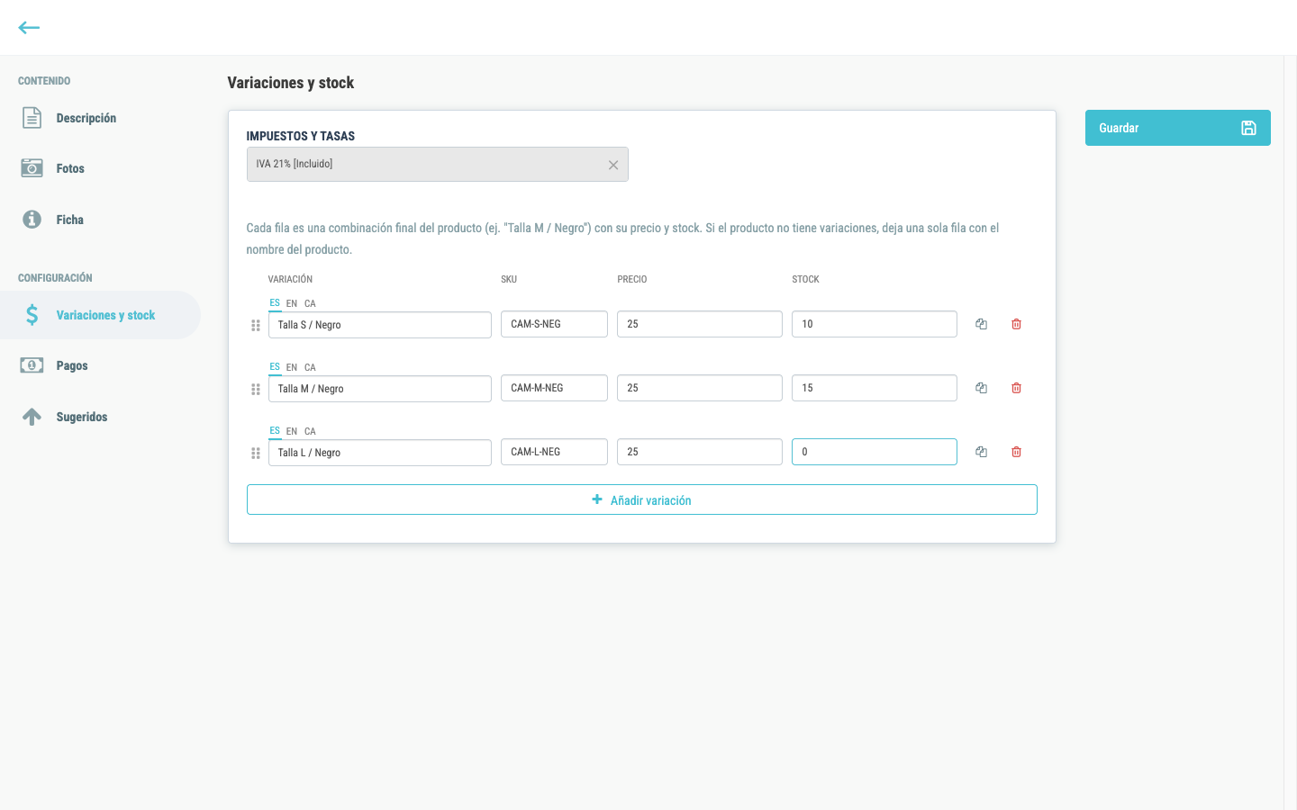The height and width of the screenshot is (810, 1297).
Task: Edit the price of Talla S / Negro
Action: click(700, 324)
